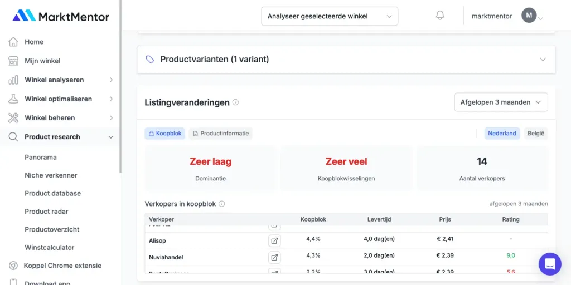571x285 pixels.
Task: Click Zeer laag Dominantie value
Action: point(210,162)
